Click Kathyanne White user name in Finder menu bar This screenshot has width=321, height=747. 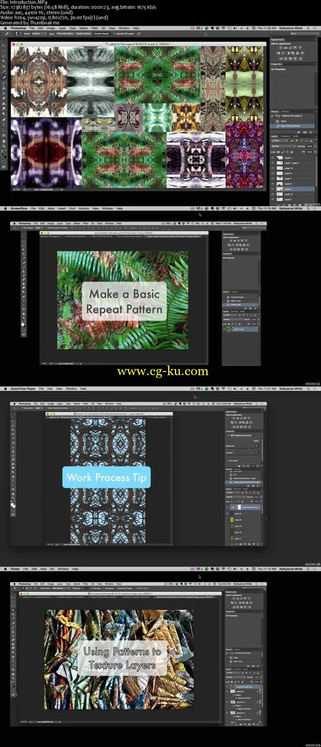click(292, 569)
